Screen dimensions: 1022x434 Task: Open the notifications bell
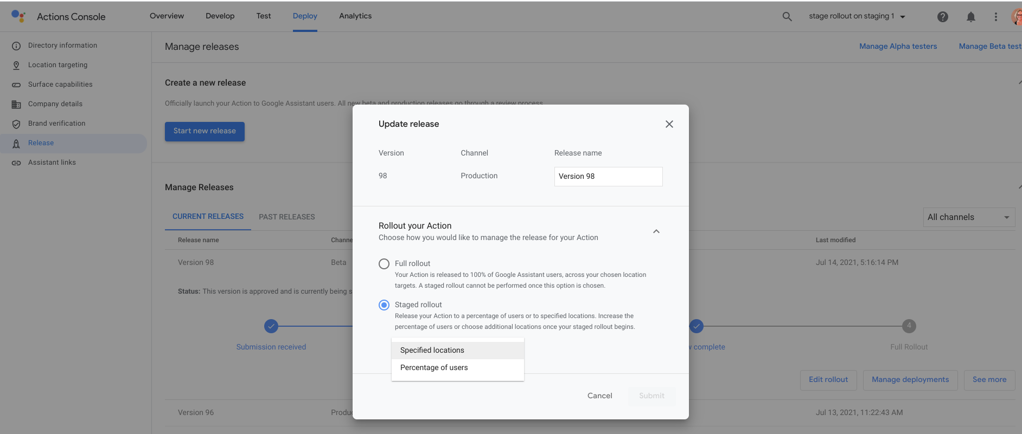click(971, 17)
